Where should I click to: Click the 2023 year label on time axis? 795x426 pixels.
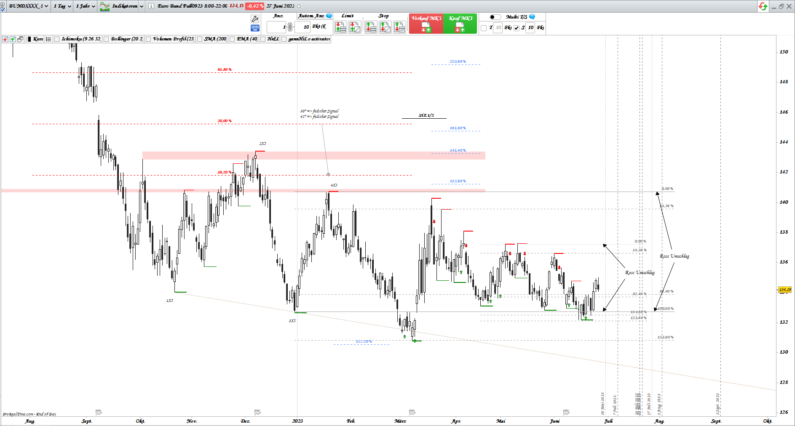297,421
